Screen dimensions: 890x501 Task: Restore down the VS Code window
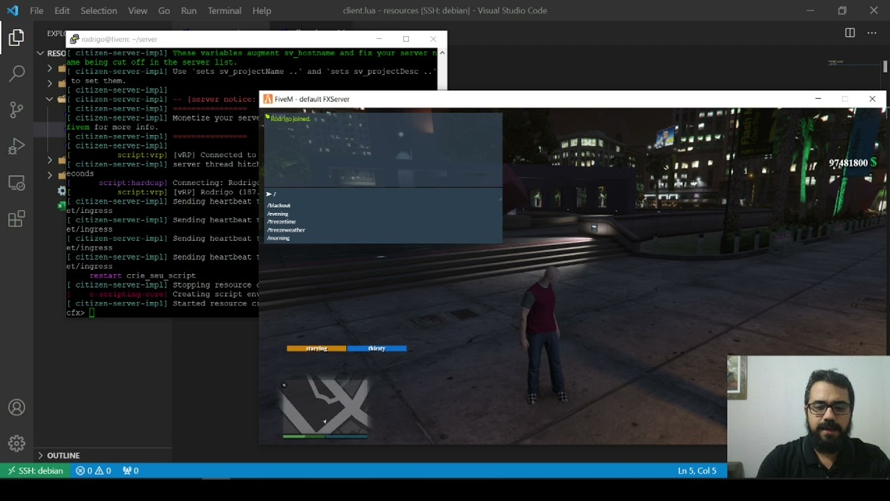point(842,10)
